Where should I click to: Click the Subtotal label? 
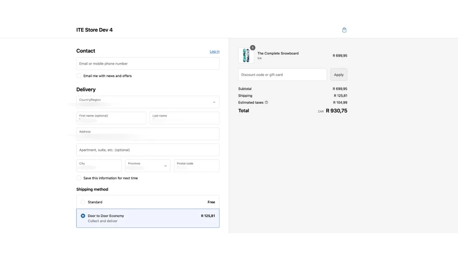coord(245,89)
